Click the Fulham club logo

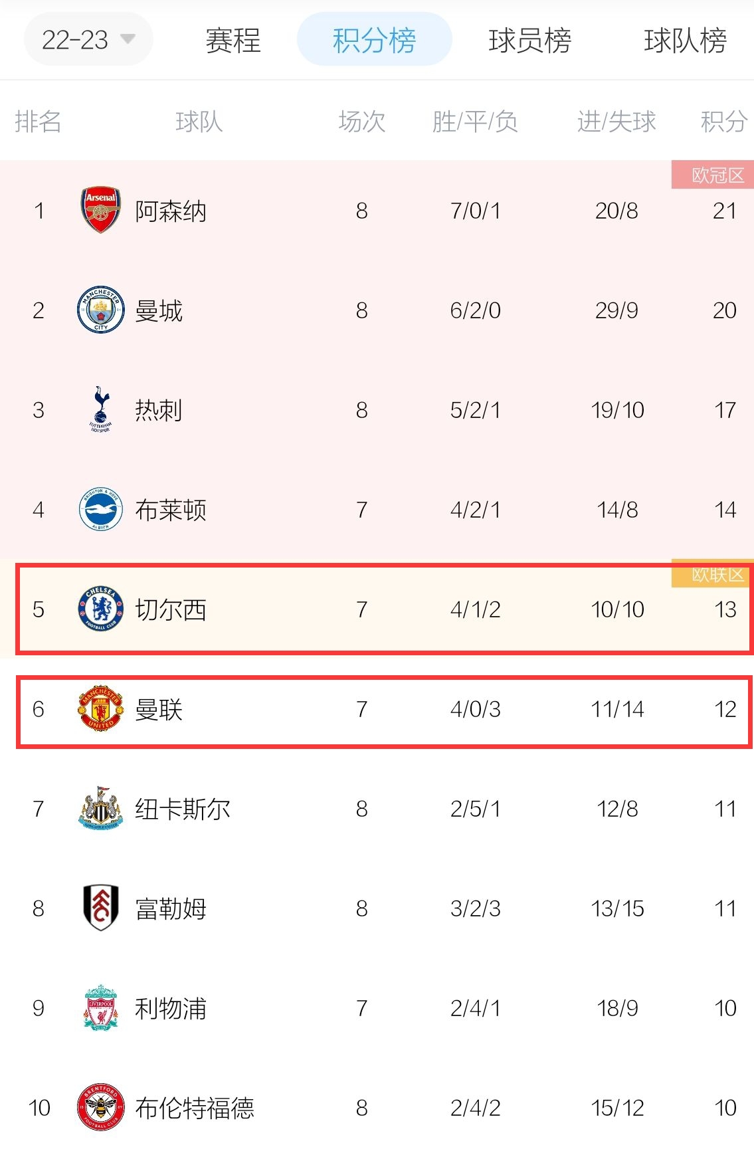[x=100, y=908]
